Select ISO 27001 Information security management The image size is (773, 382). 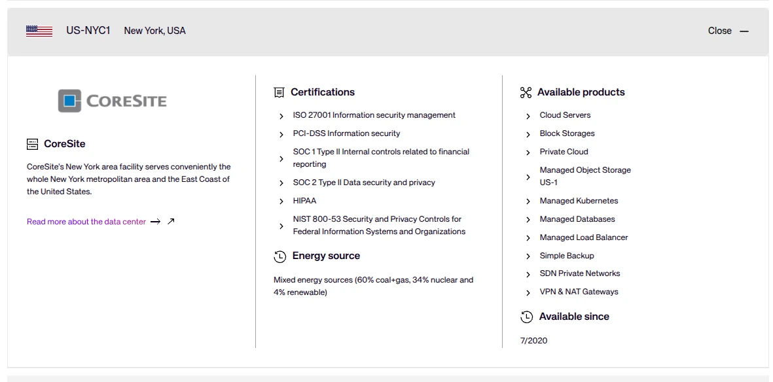coord(374,115)
